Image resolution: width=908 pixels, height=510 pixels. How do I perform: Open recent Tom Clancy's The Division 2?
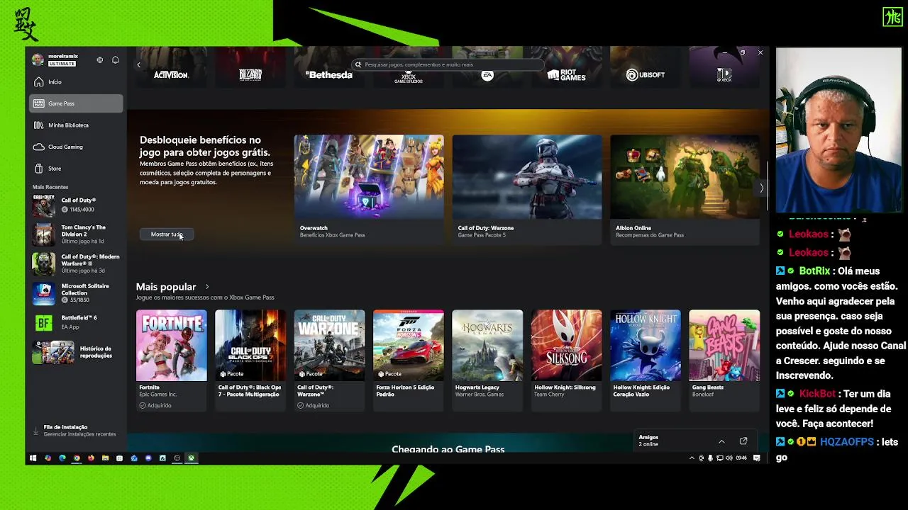[77, 234]
